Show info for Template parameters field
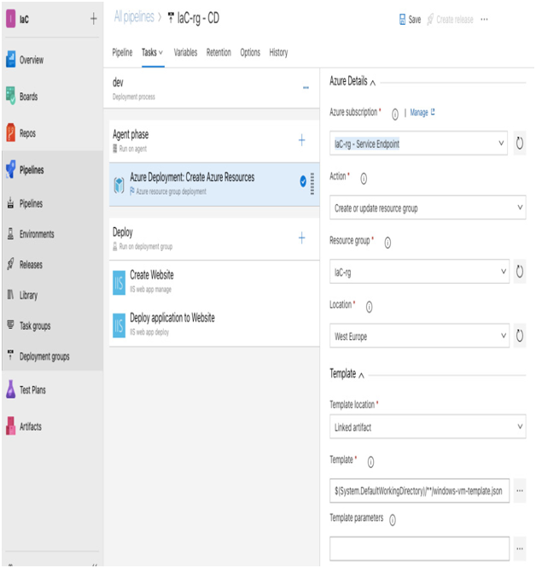 pyautogui.click(x=393, y=520)
